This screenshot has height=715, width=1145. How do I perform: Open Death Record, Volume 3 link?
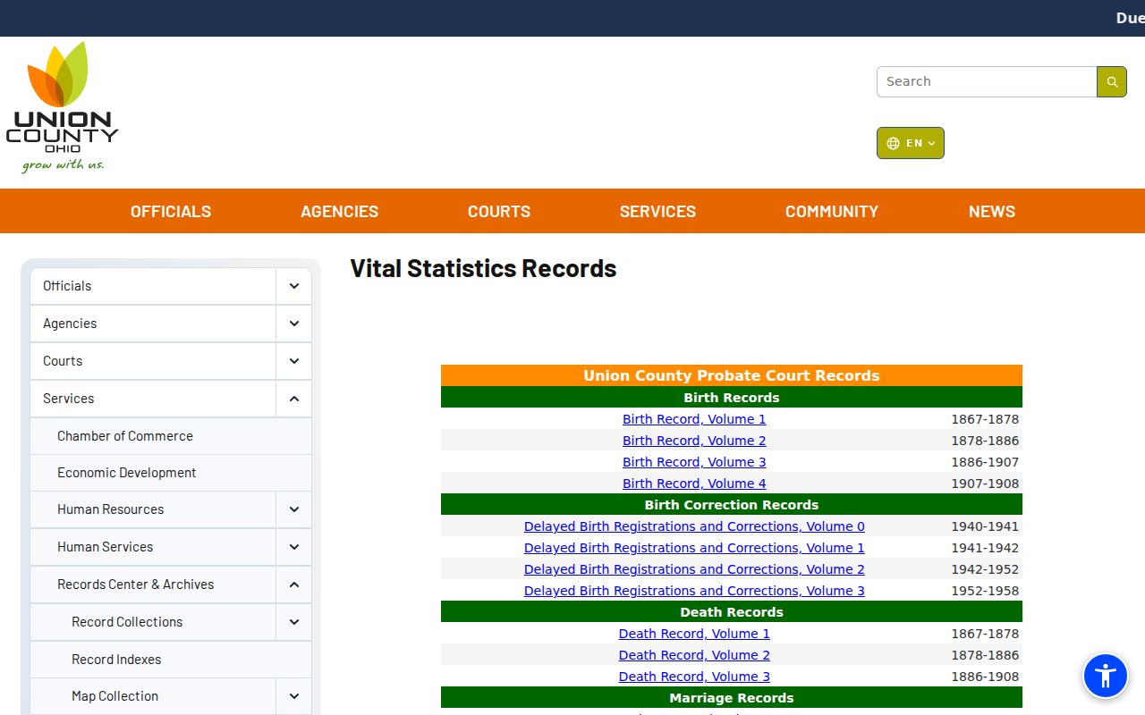(x=694, y=677)
